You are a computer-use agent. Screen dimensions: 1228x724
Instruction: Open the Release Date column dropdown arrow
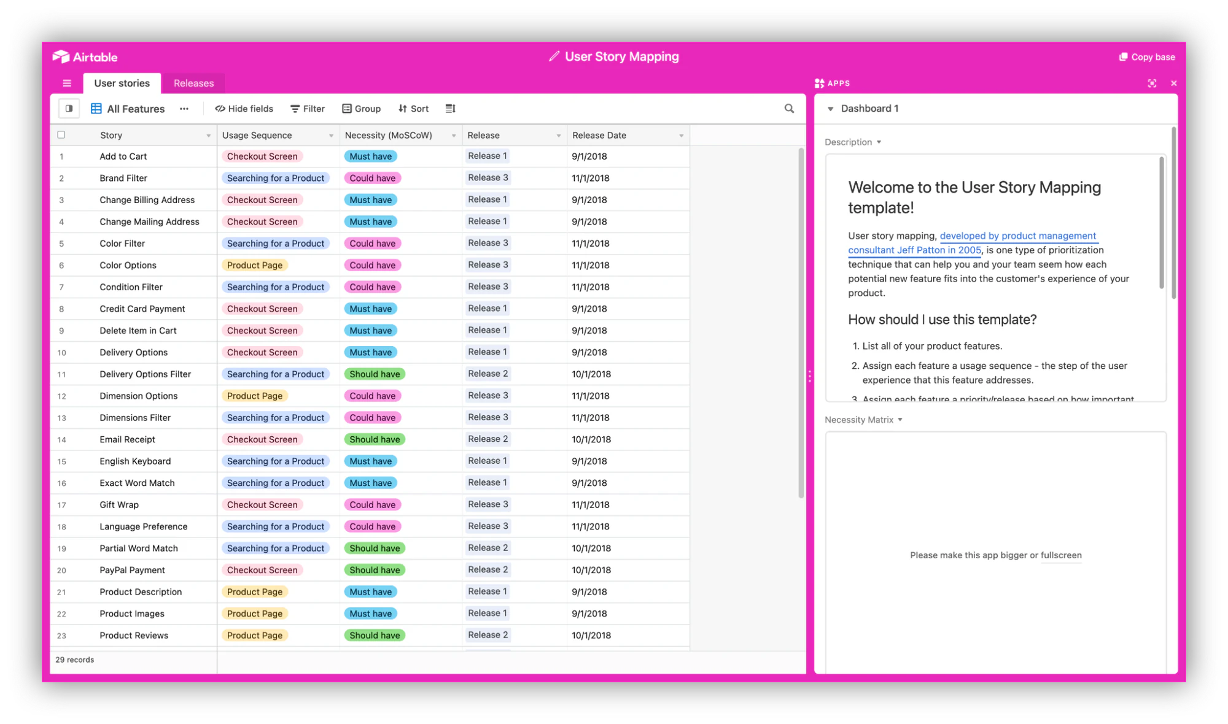[x=681, y=136]
